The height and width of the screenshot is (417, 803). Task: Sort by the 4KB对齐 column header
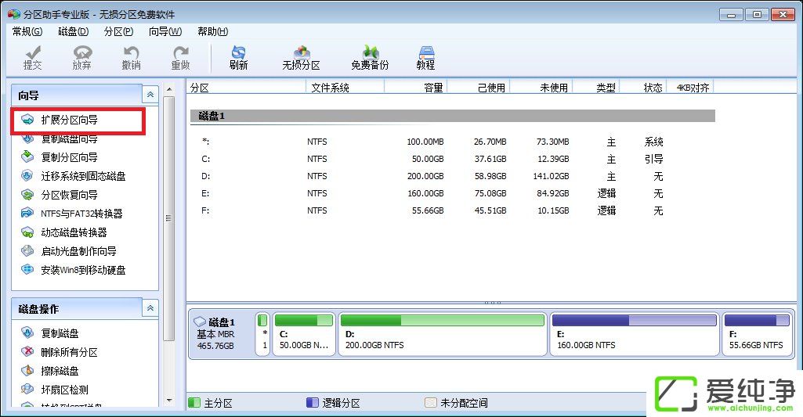tap(689, 88)
